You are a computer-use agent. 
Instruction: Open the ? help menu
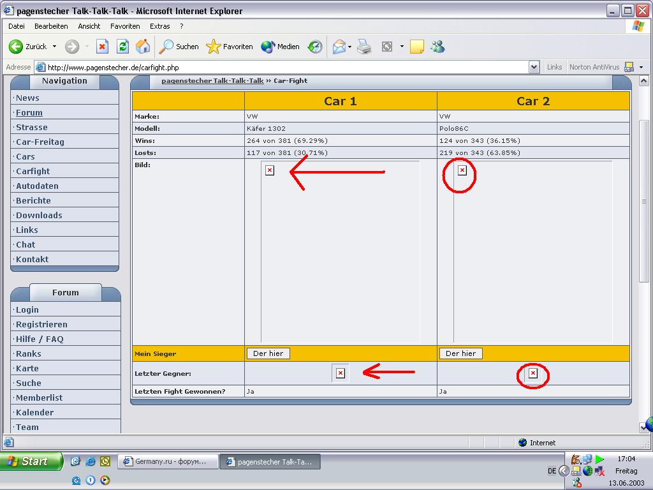pyautogui.click(x=182, y=26)
